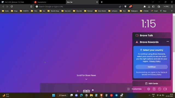Show more bookmarks with the overflow chevron
175x98 pixels.
[172, 11]
